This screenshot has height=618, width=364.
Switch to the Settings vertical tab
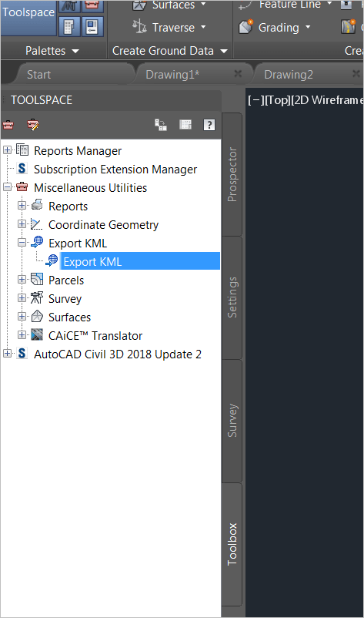click(x=232, y=297)
